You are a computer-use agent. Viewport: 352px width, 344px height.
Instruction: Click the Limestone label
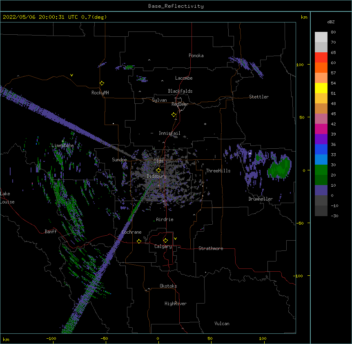62,145
